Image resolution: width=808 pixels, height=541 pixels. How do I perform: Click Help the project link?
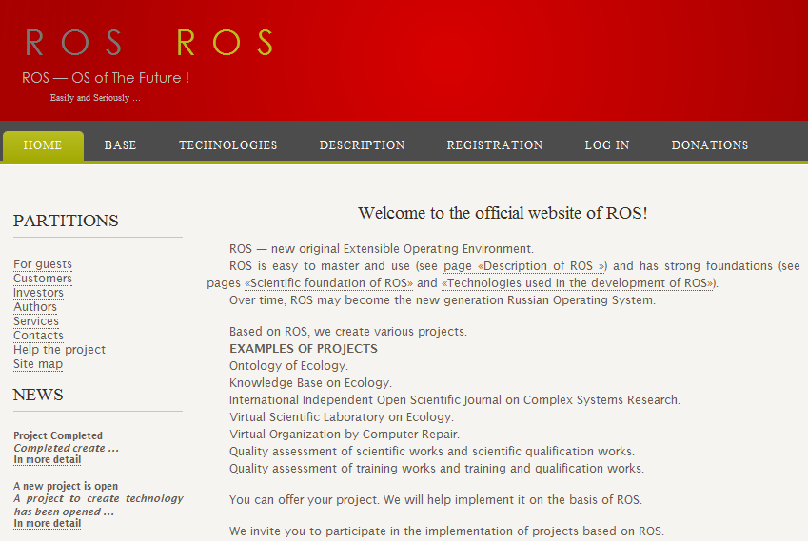59,350
